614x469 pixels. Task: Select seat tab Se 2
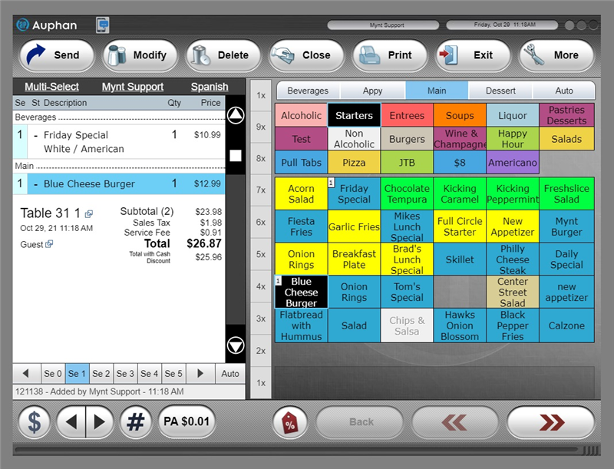tap(101, 373)
